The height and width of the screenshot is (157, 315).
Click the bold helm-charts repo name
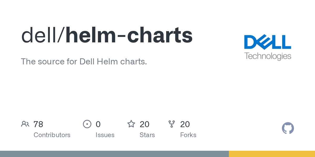(x=129, y=36)
